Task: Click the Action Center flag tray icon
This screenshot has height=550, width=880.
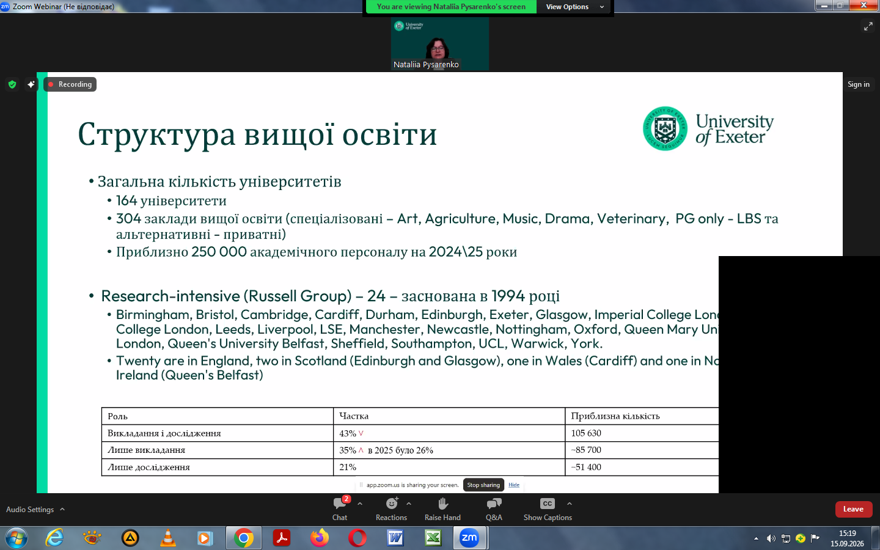Action: (x=815, y=538)
